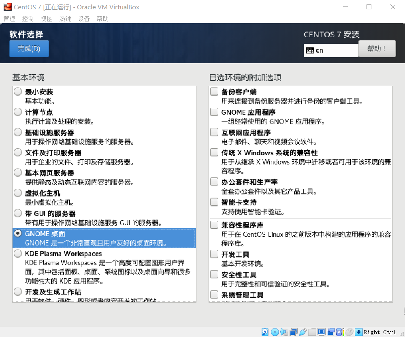
Task: Click 全套办公套件以及其它产品工具。 description
Action: click(269, 191)
